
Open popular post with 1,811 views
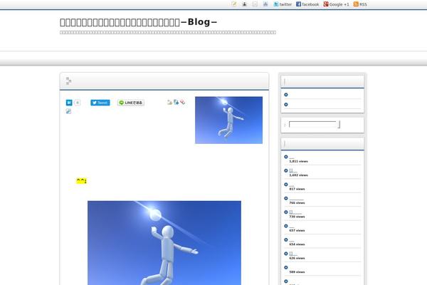[x=292, y=157]
